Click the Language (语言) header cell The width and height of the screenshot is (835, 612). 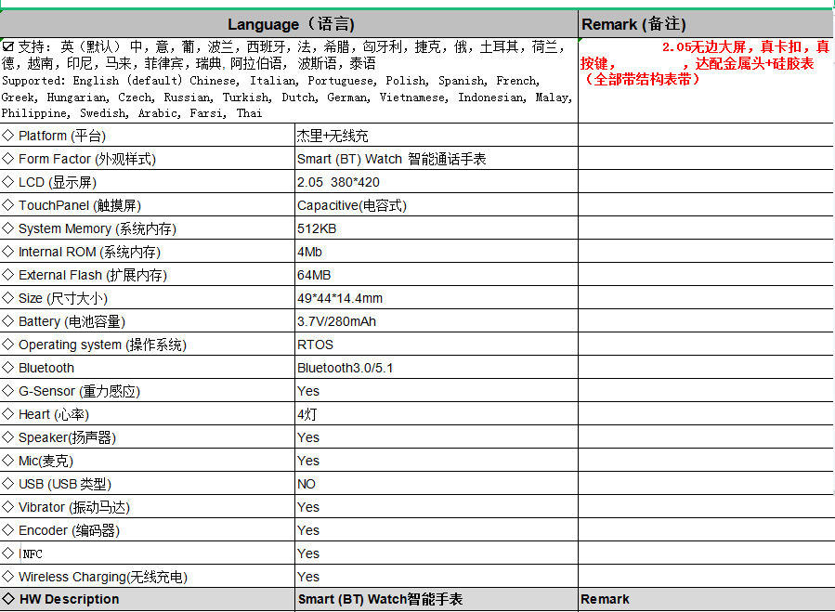coord(290,24)
